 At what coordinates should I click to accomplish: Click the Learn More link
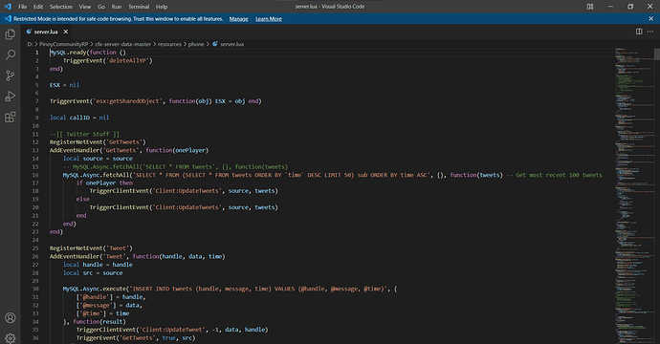pos(269,19)
